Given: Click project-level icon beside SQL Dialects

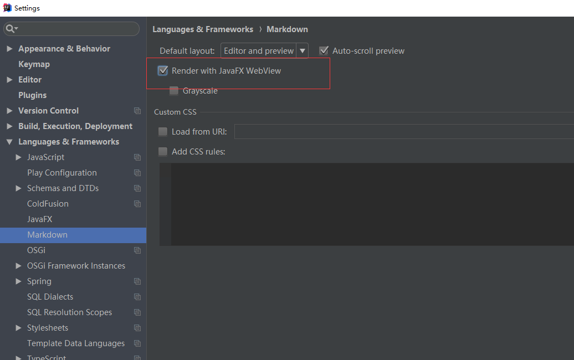Looking at the screenshot, I should pos(137,297).
